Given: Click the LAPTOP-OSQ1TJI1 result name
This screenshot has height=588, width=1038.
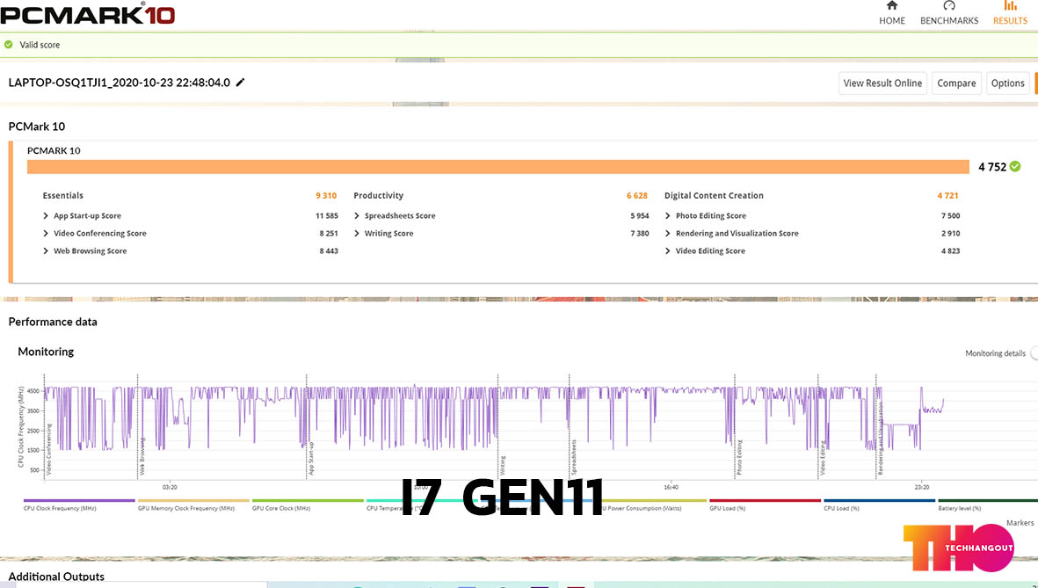Looking at the screenshot, I should (120, 83).
